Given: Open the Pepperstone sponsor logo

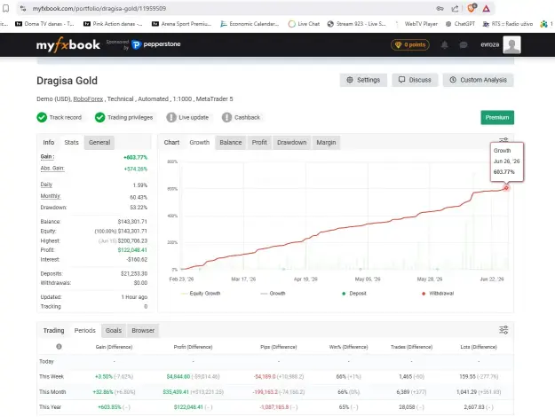Looking at the screenshot, I should pos(156,44).
